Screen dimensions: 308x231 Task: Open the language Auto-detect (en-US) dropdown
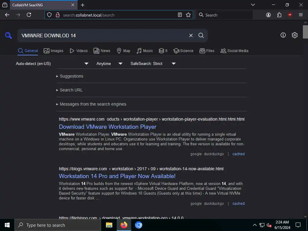coord(52,64)
